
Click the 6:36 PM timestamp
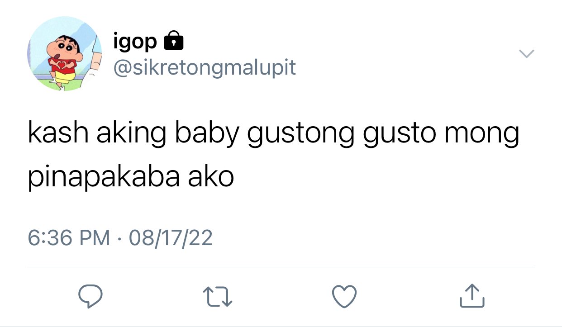[69, 238]
